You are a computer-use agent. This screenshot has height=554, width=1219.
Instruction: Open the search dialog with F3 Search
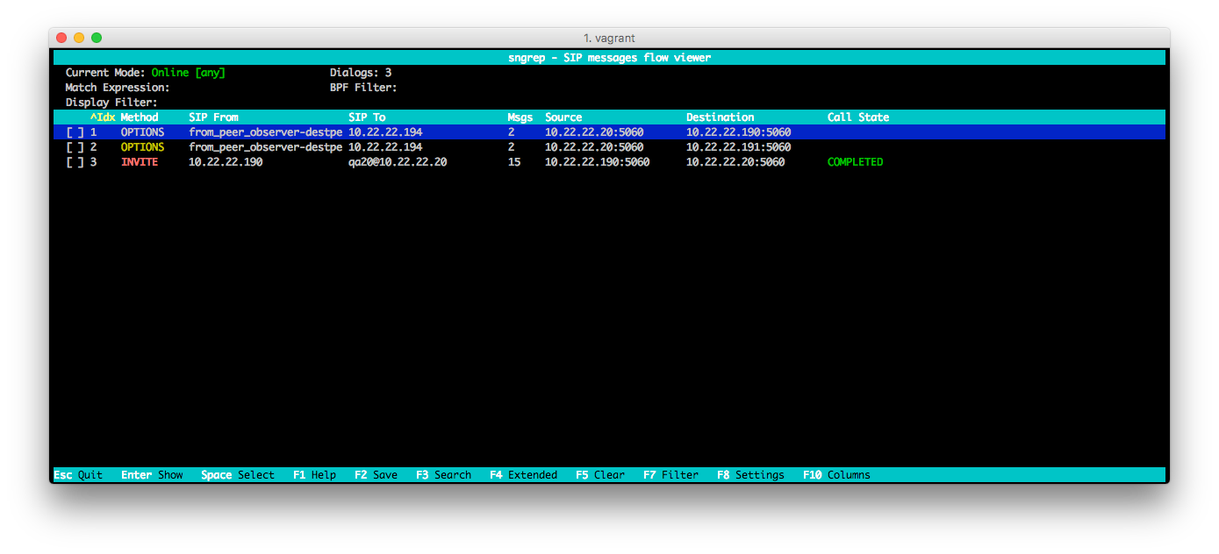(x=442, y=474)
